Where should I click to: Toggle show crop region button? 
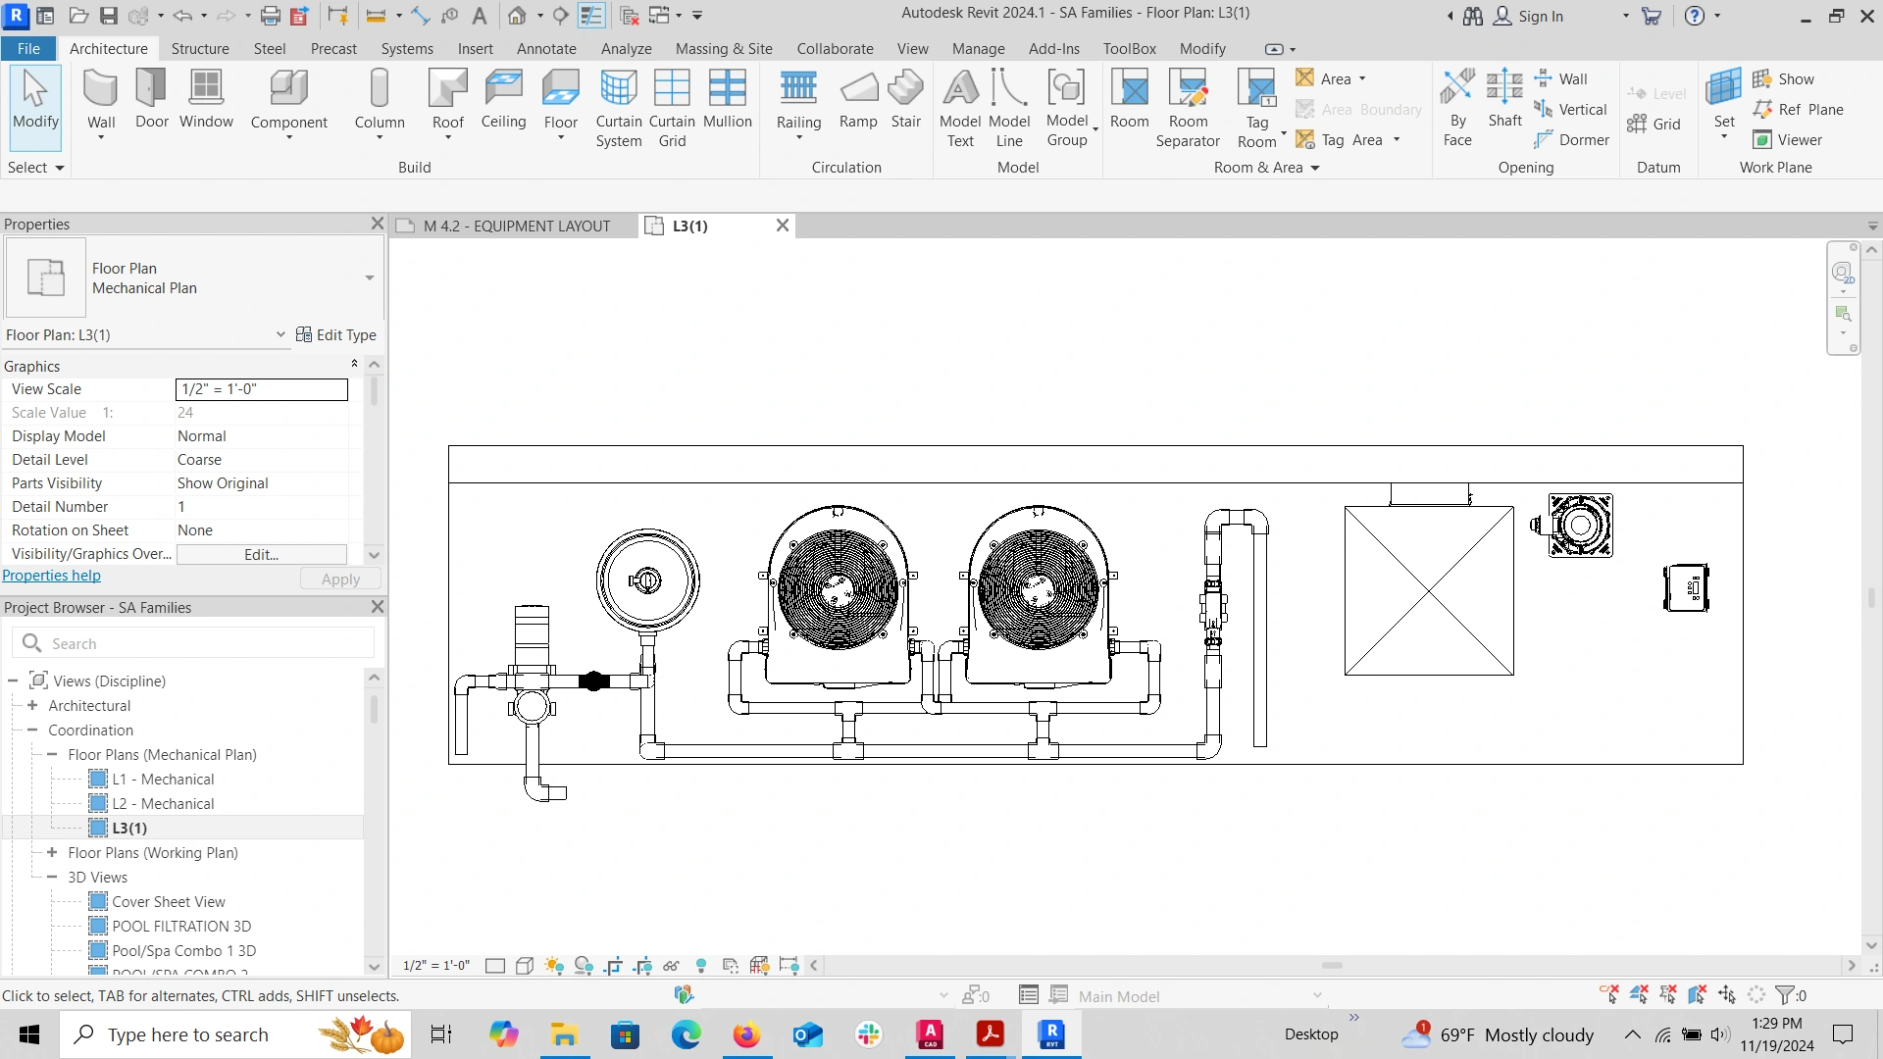coord(642,966)
